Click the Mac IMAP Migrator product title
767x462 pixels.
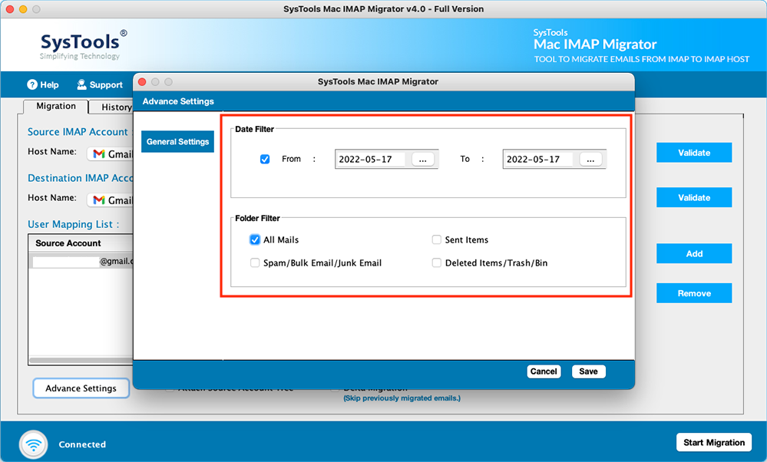[x=595, y=45]
